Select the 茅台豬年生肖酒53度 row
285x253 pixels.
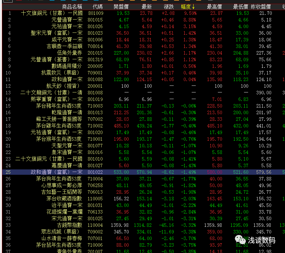(x=143, y=106)
